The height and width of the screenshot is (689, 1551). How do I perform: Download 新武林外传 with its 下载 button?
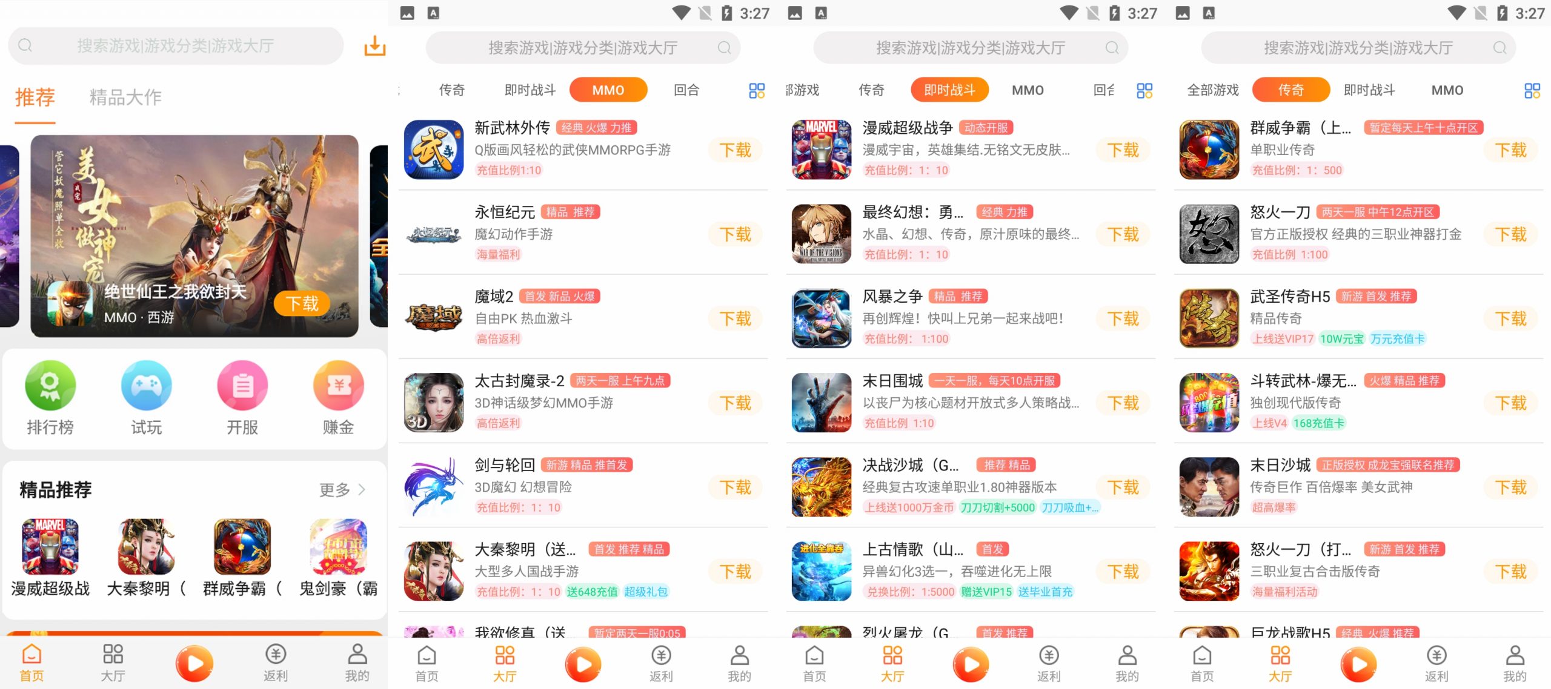click(735, 150)
